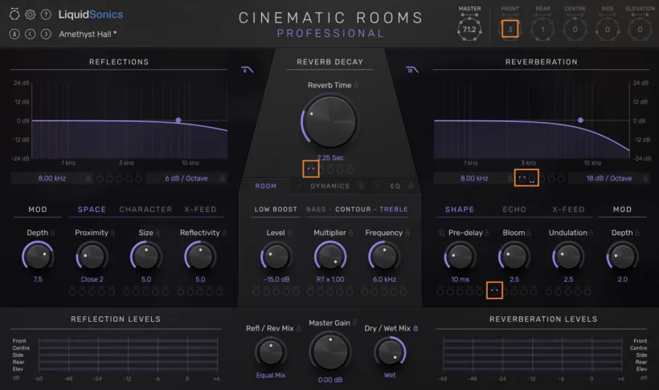This screenshot has width=659, height=390.
Task: Open help via the question mark icon
Action: 46,14
